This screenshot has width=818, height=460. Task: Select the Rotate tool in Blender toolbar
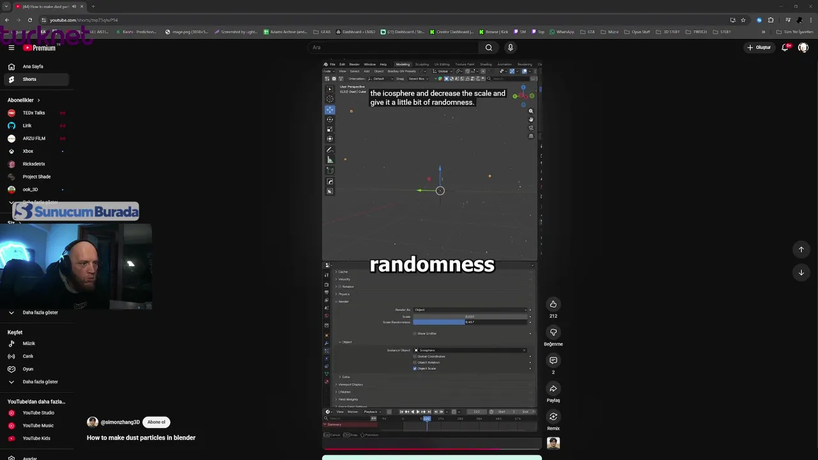(330, 119)
